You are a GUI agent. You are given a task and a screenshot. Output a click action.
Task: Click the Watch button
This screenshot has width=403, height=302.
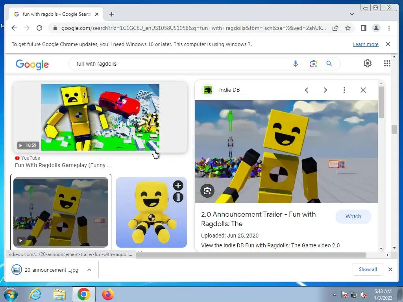tap(353, 217)
